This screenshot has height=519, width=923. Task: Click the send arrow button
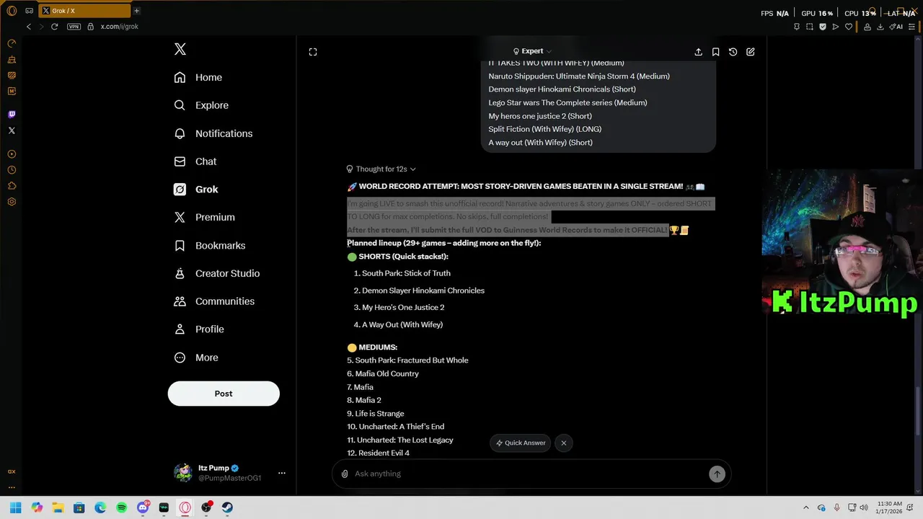(x=717, y=474)
